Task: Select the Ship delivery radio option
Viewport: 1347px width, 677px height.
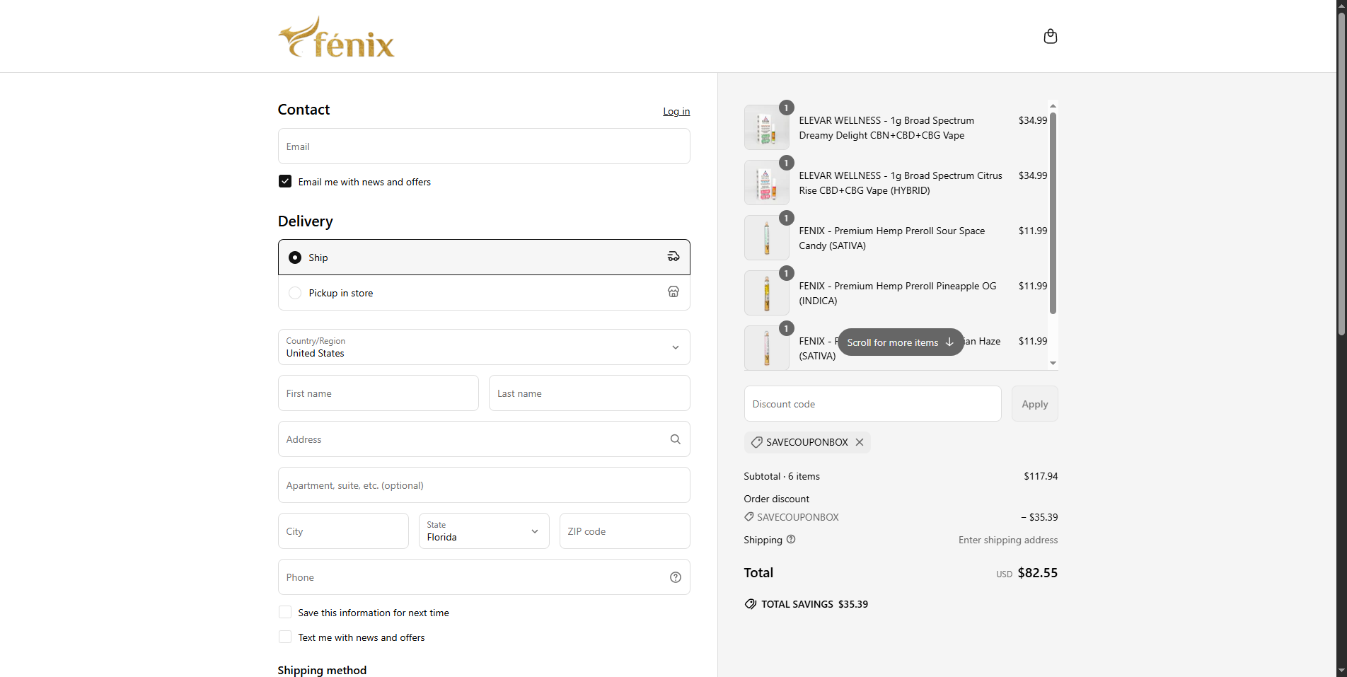Action: pyautogui.click(x=295, y=258)
